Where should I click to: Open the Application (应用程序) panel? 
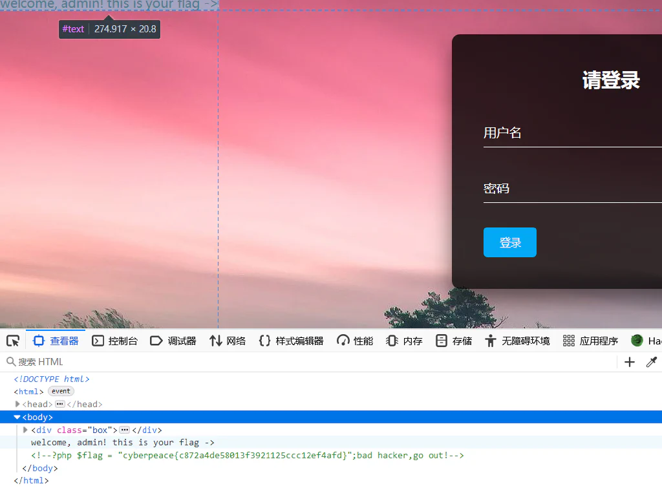point(591,341)
